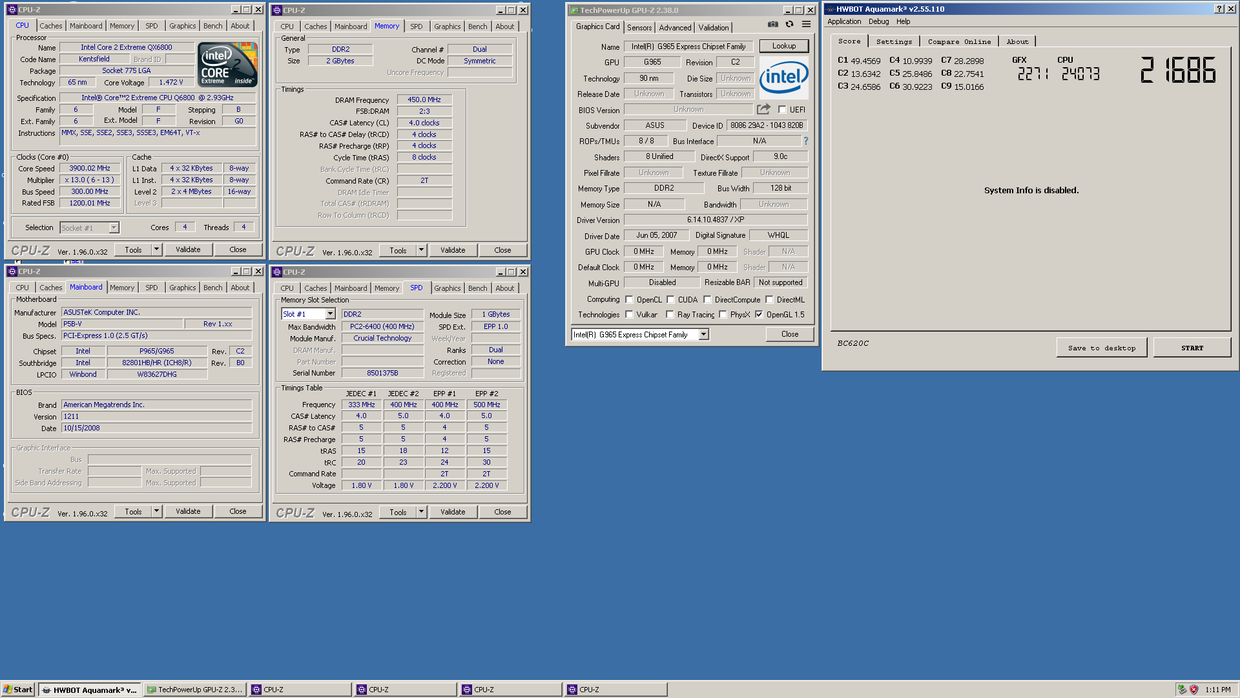
Task: Select the SPD tab in CPU-Z CPU window
Action: (151, 26)
